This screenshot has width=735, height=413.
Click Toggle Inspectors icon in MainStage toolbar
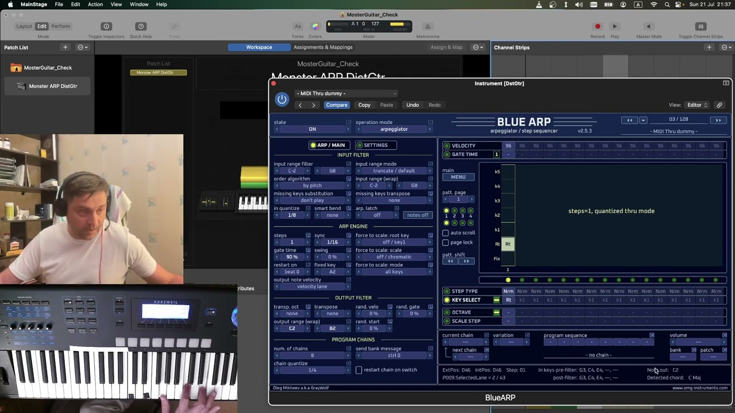[106, 26]
